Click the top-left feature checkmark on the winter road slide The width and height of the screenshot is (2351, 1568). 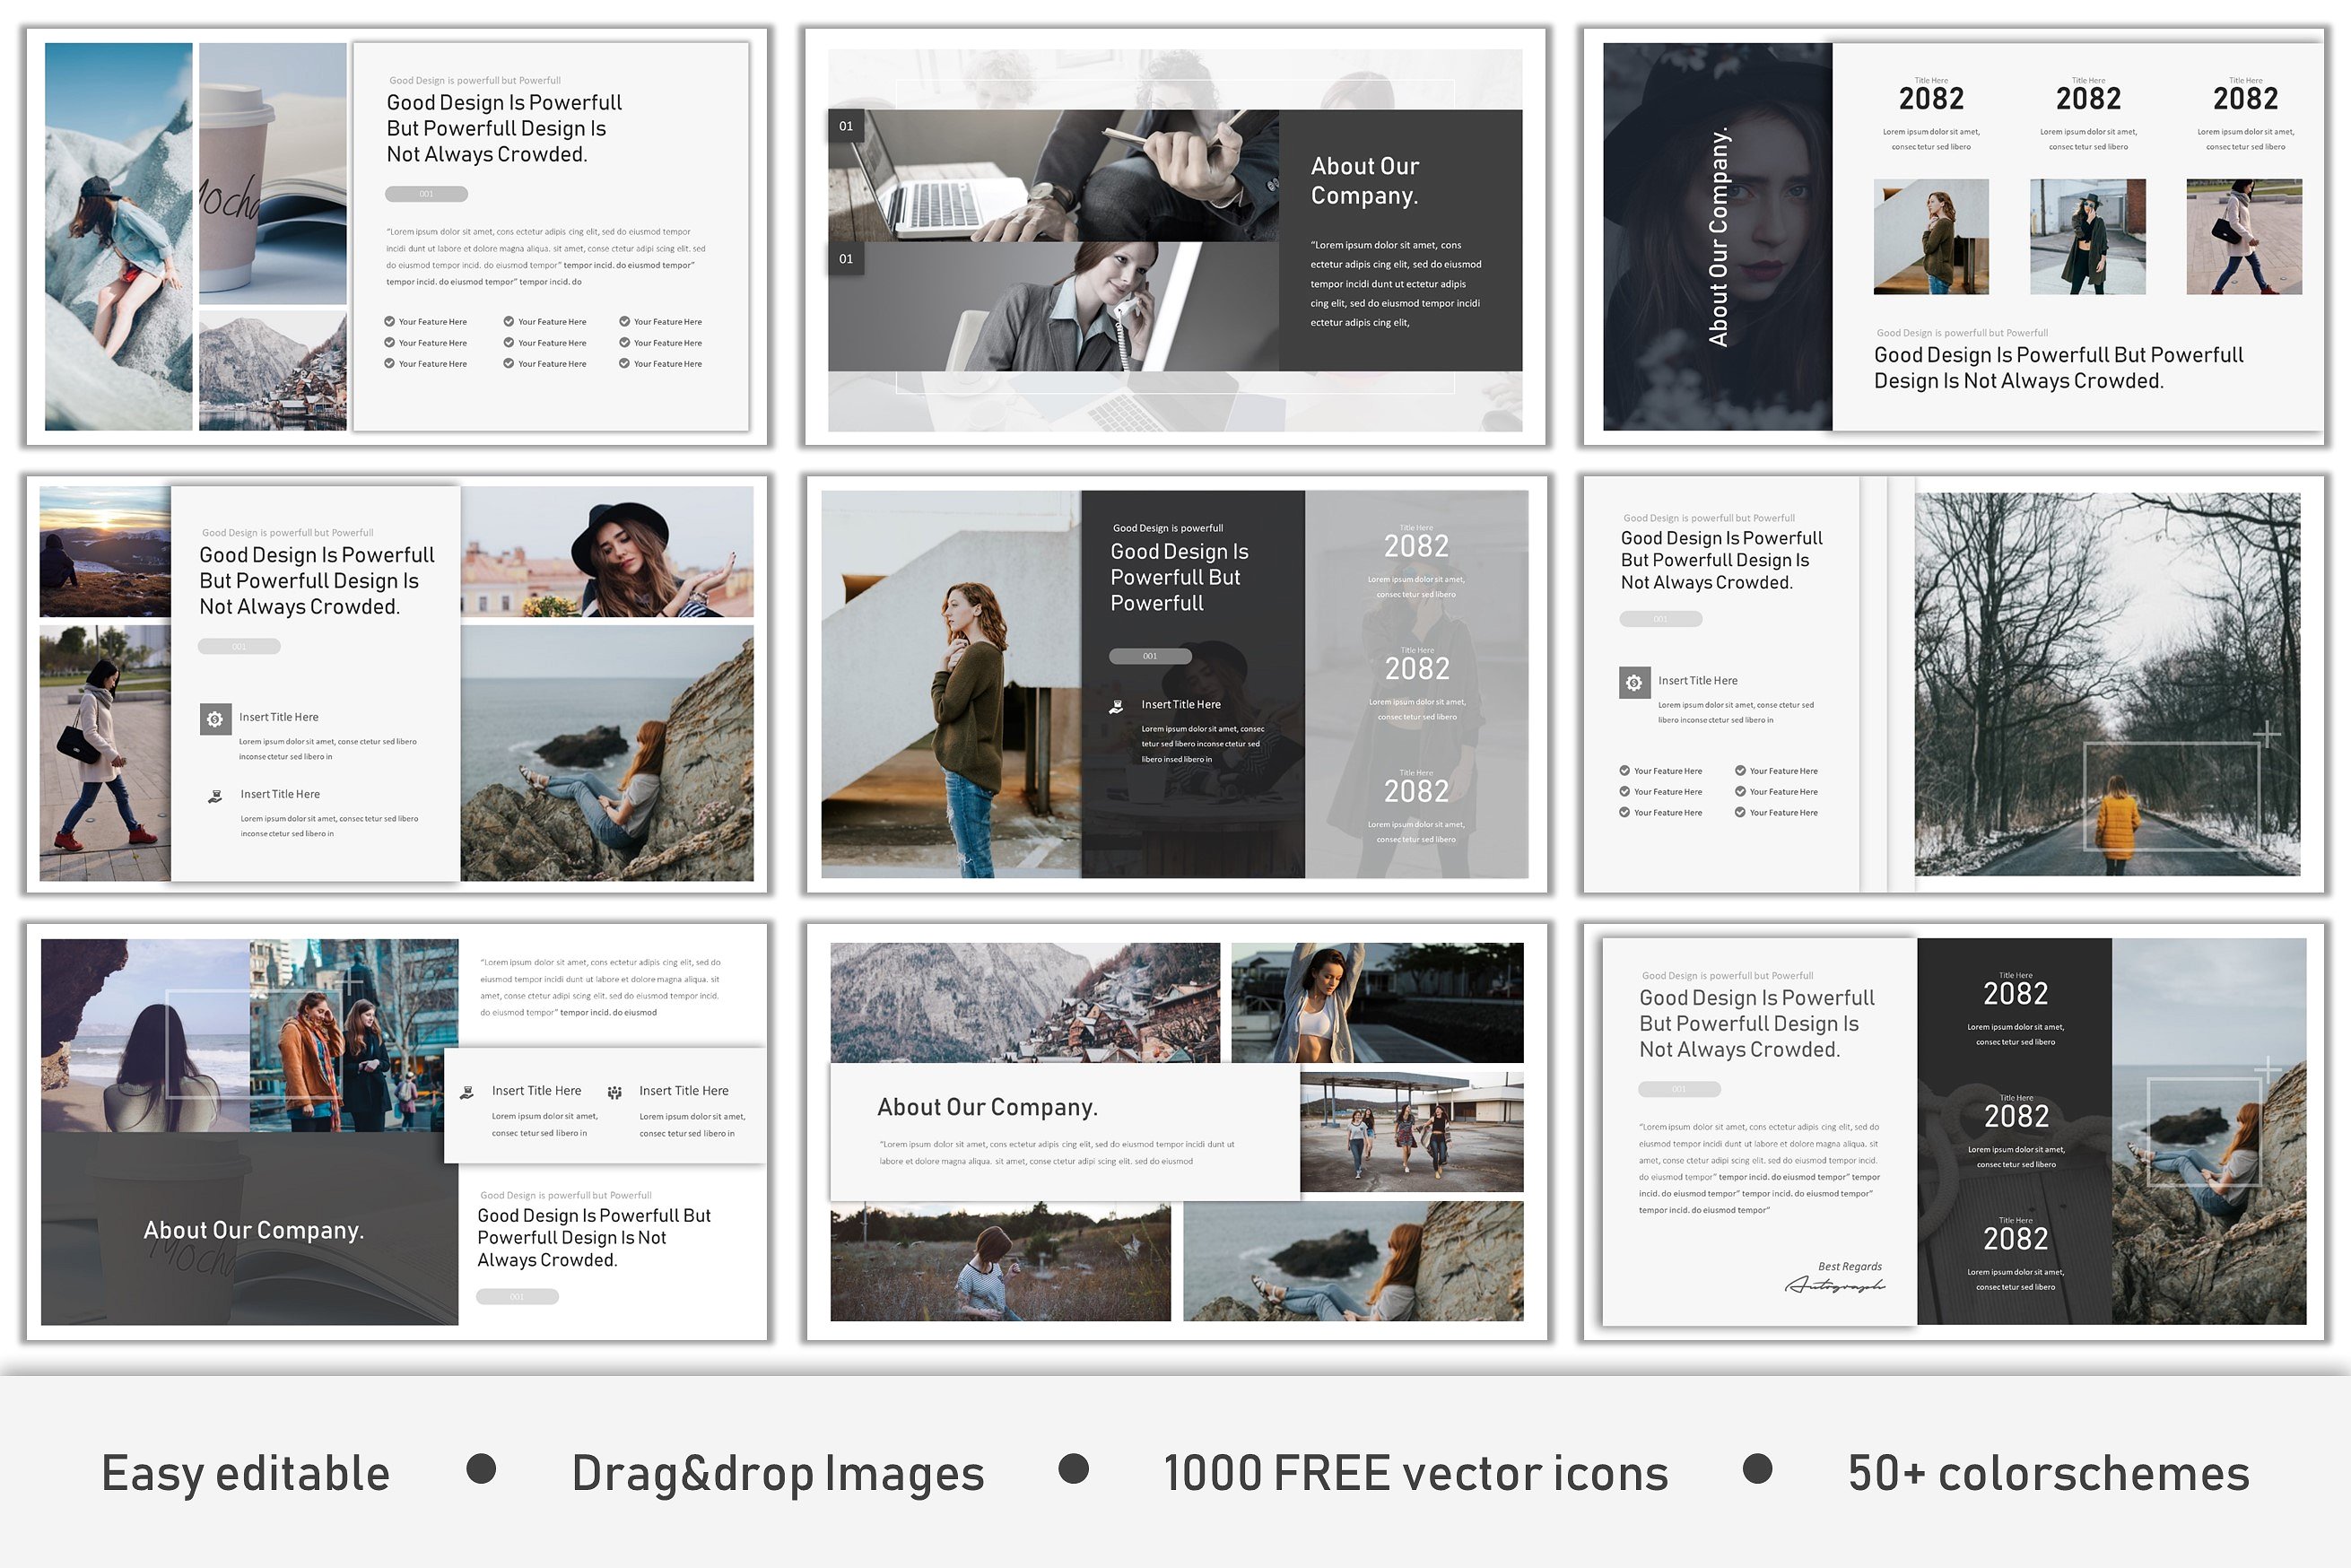coord(1624,770)
